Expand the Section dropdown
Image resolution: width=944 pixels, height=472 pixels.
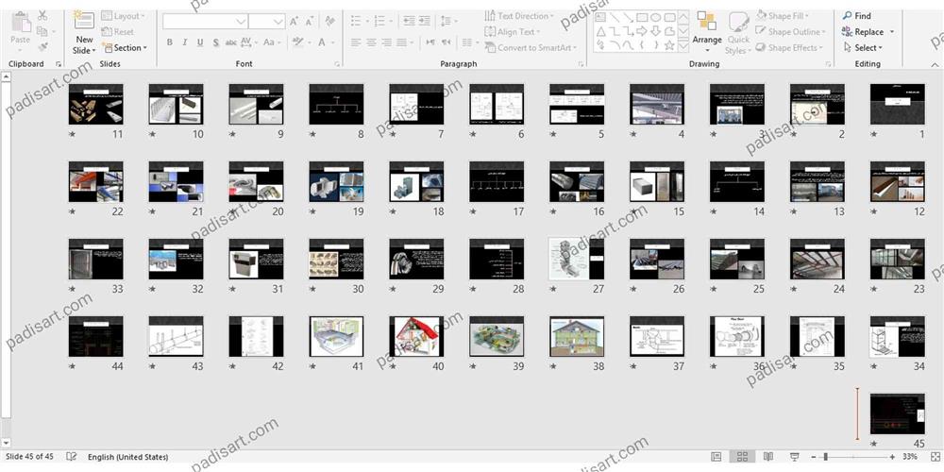(x=126, y=48)
